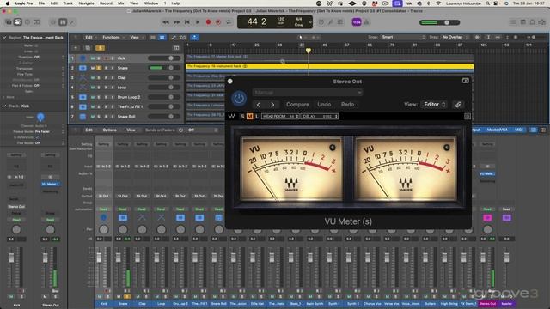Open the List Editors button

(x=513, y=22)
